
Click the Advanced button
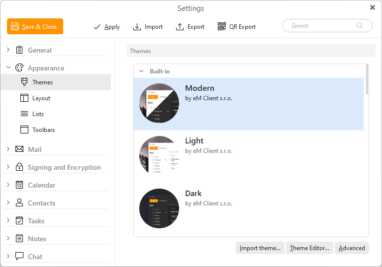click(352, 248)
